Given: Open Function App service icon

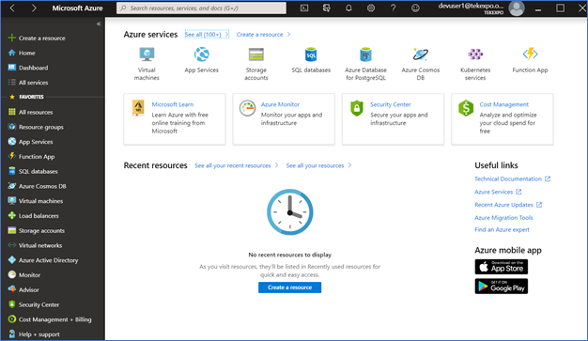Looking at the screenshot, I should pyautogui.click(x=530, y=54).
